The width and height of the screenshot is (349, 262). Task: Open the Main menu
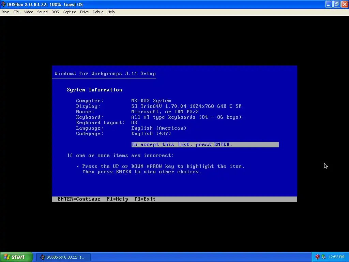pyautogui.click(x=5, y=12)
